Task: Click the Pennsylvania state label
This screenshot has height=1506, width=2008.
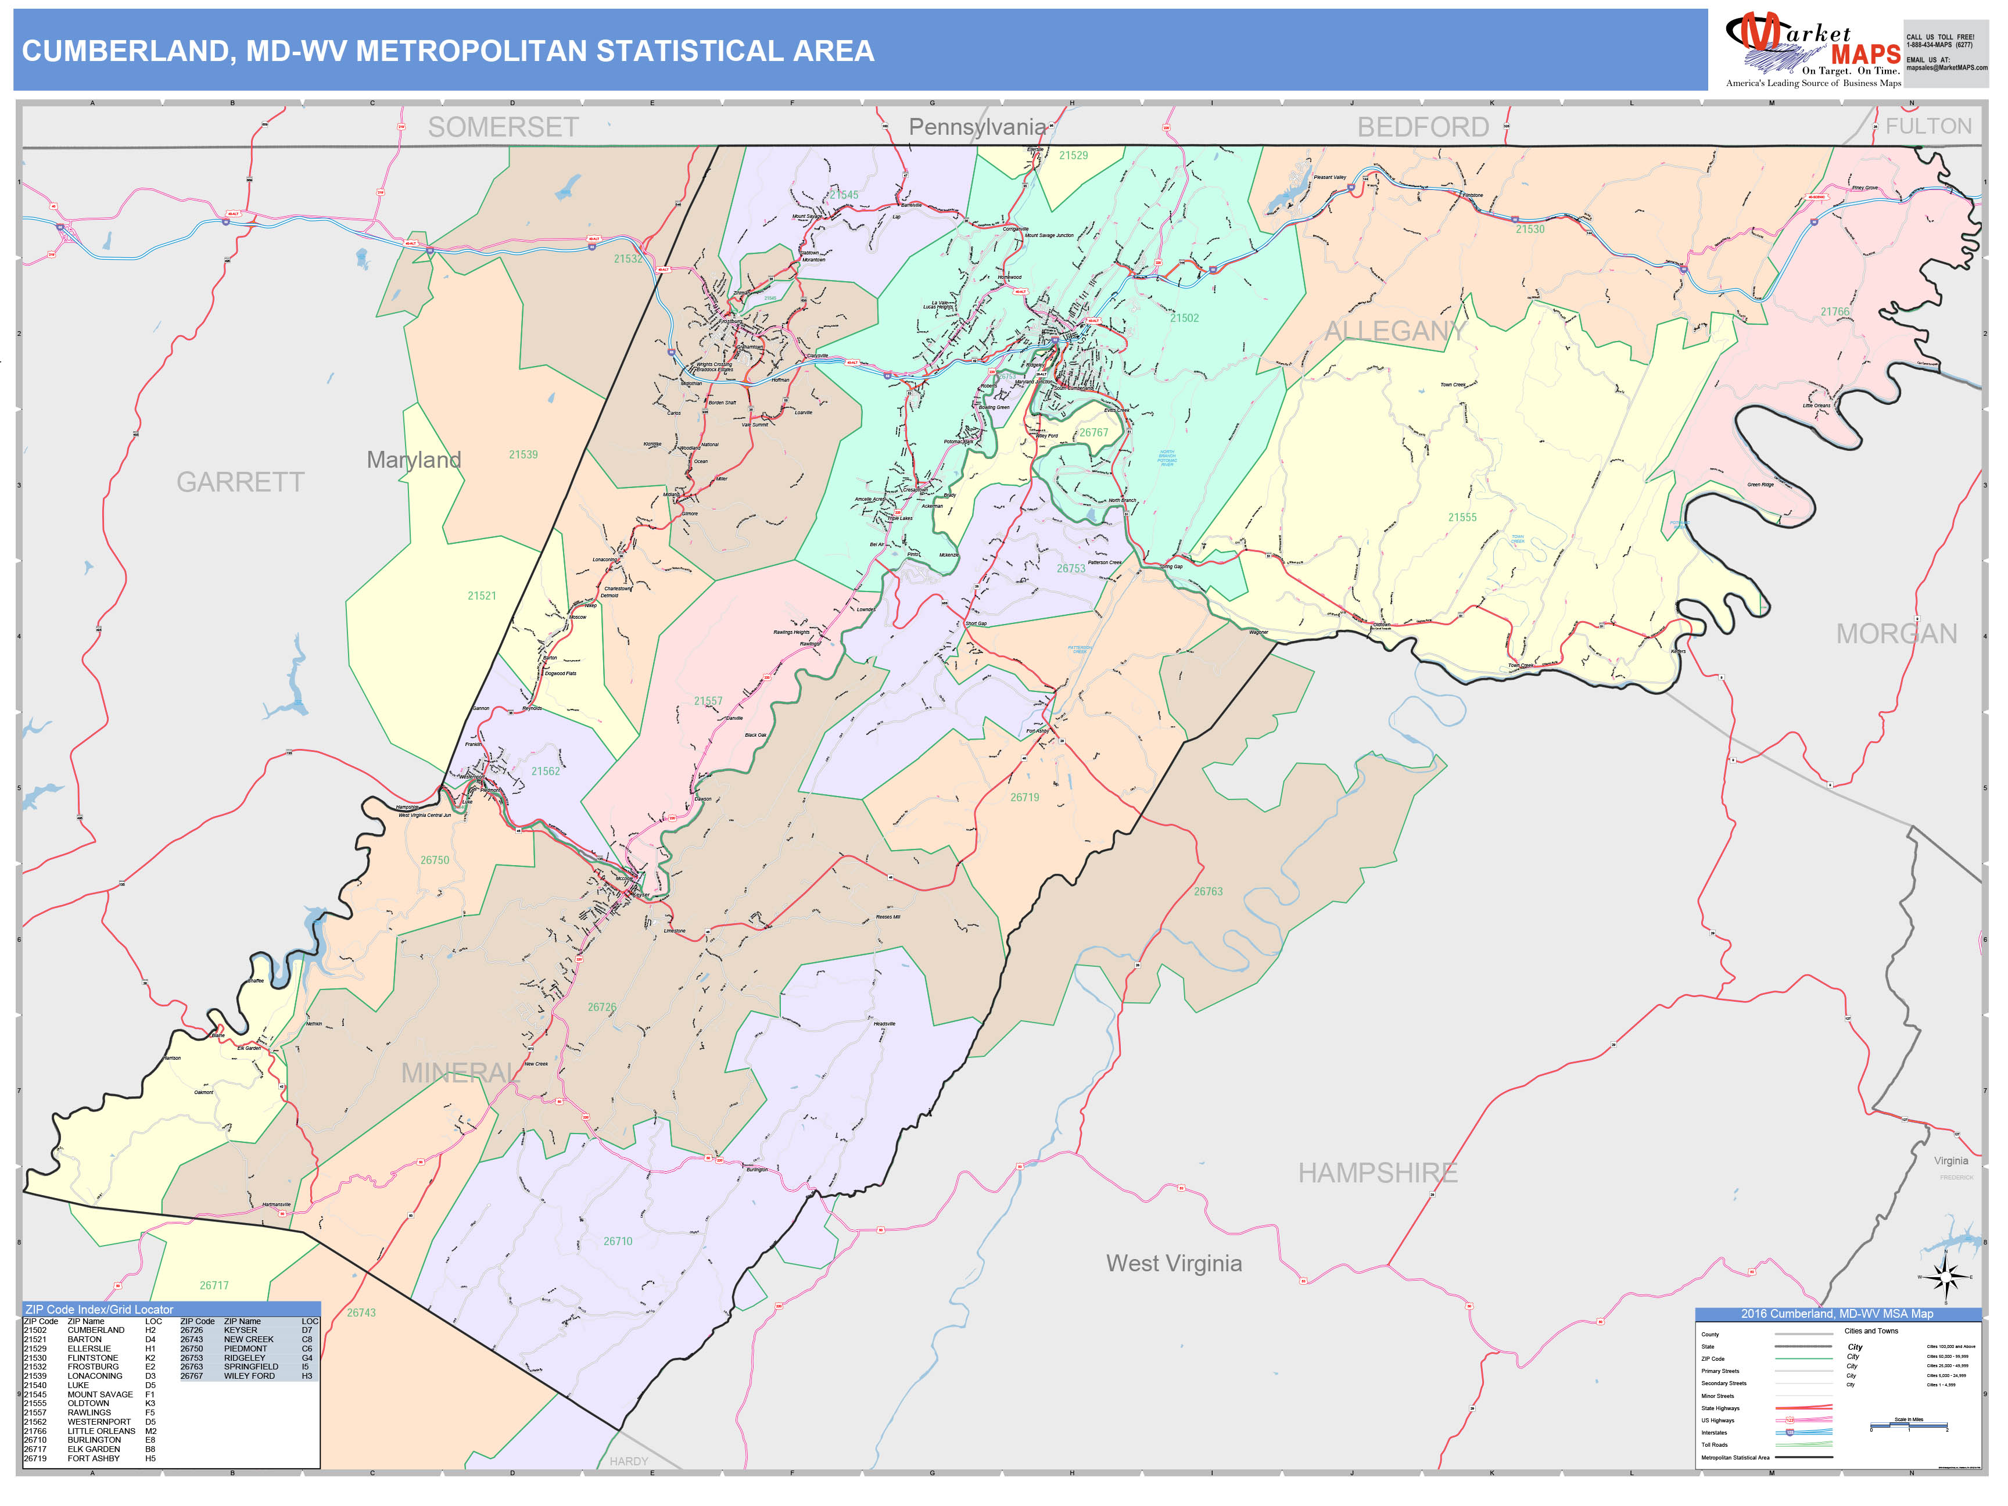Action: click(x=978, y=127)
